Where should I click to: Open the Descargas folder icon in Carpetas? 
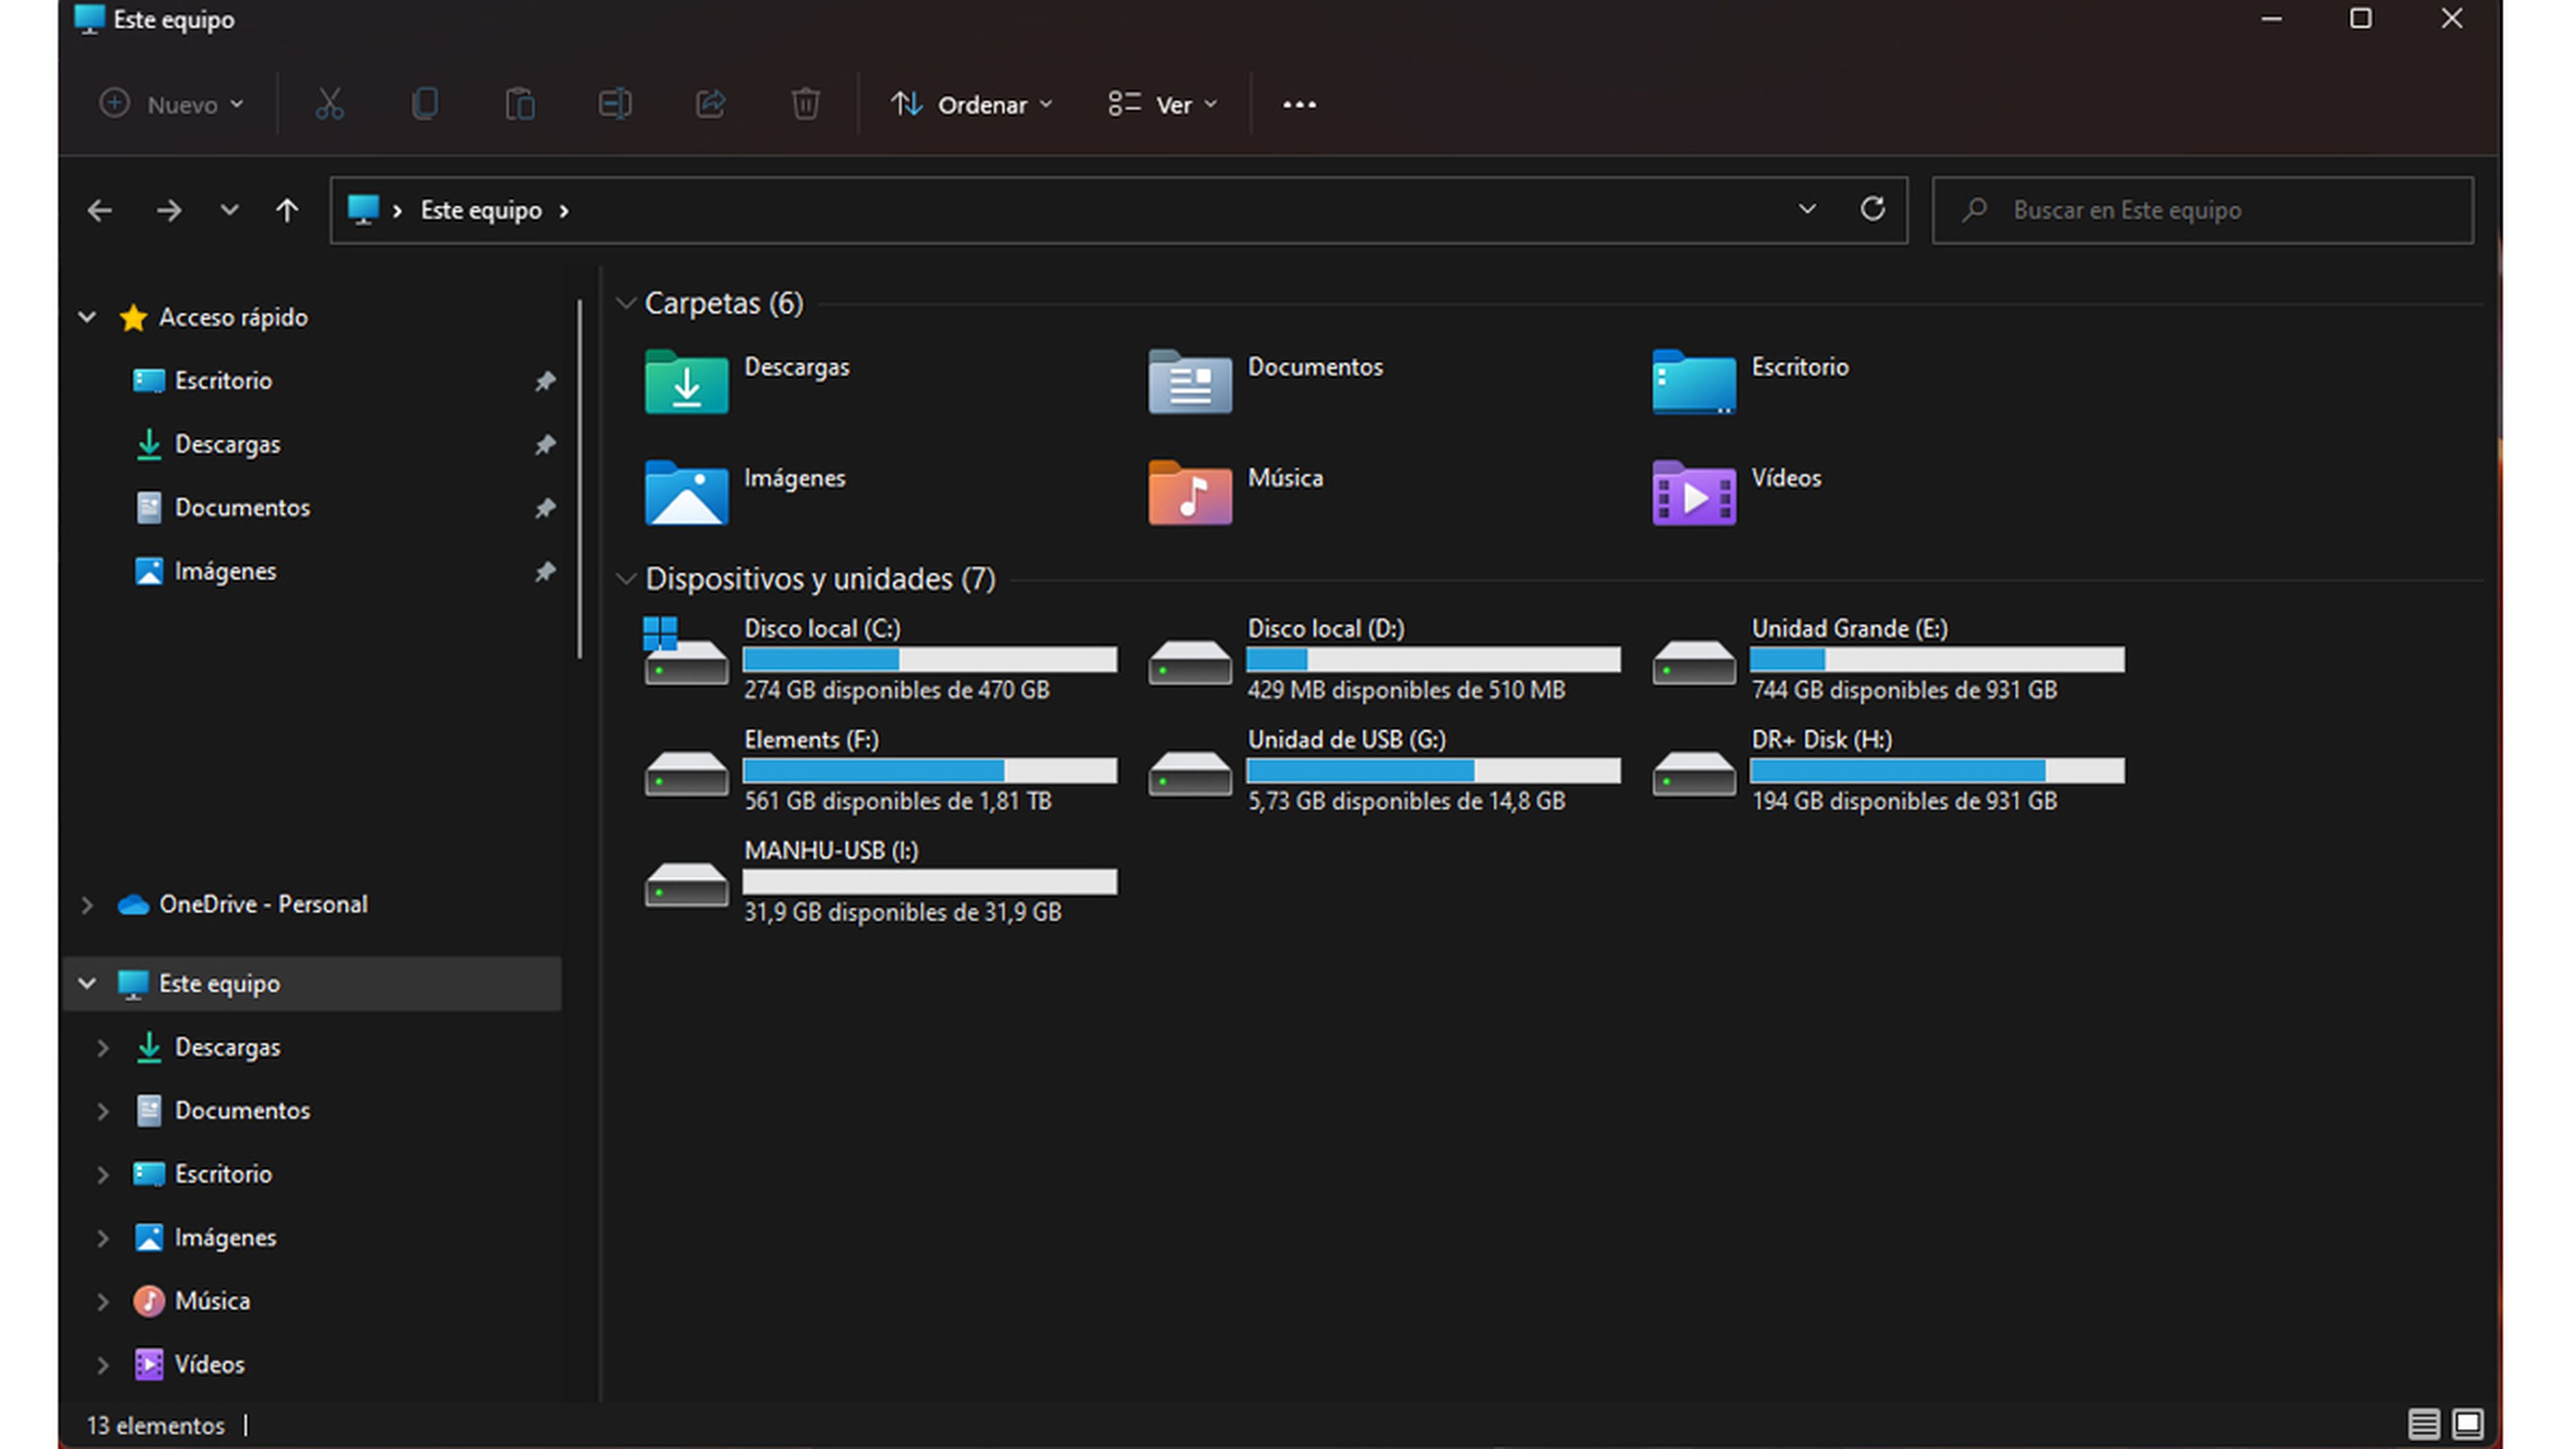686,381
